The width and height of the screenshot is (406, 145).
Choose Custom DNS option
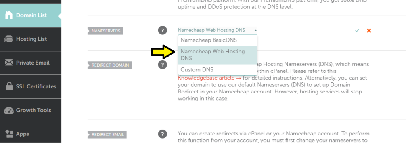218,70
